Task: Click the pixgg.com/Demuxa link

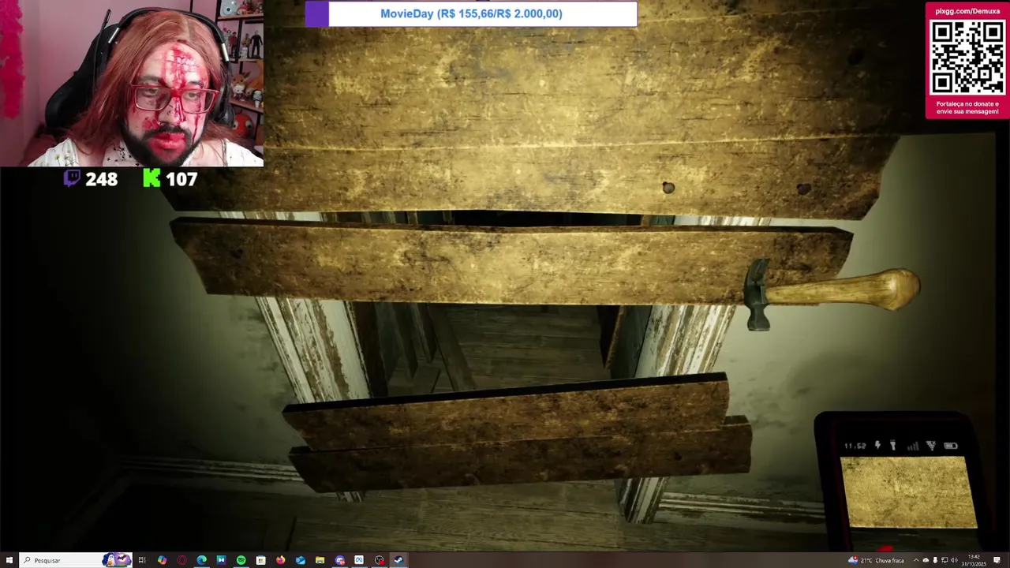Action: pyautogui.click(x=967, y=11)
